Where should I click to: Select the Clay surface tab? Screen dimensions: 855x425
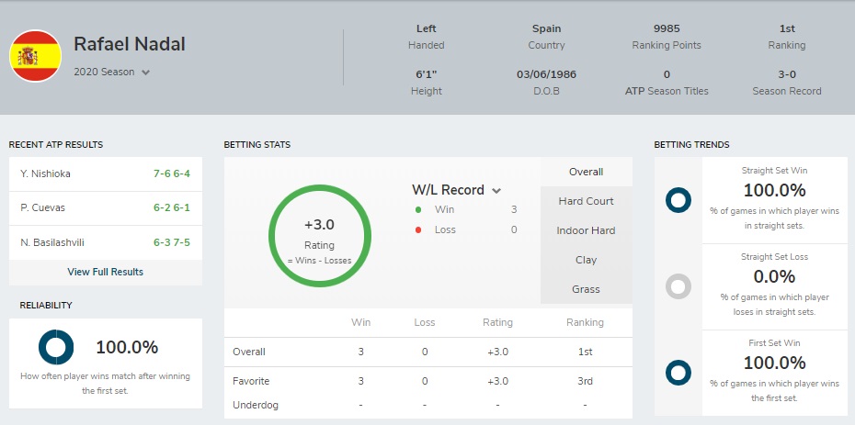pyautogui.click(x=587, y=260)
